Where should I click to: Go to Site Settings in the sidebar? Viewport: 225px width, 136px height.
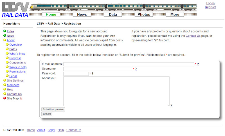(15, 80)
